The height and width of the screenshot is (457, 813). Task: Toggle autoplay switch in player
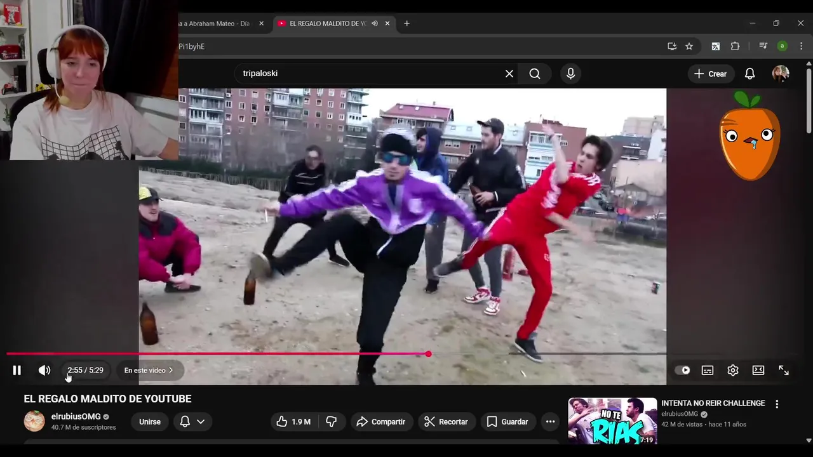click(683, 371)
